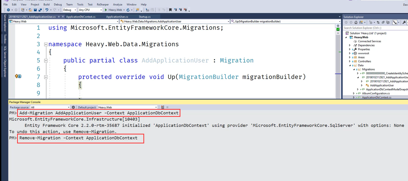Collapse All in Solution Explorer toolbar
The width and height of the screenshot is (408, 181).
(383, 22)
